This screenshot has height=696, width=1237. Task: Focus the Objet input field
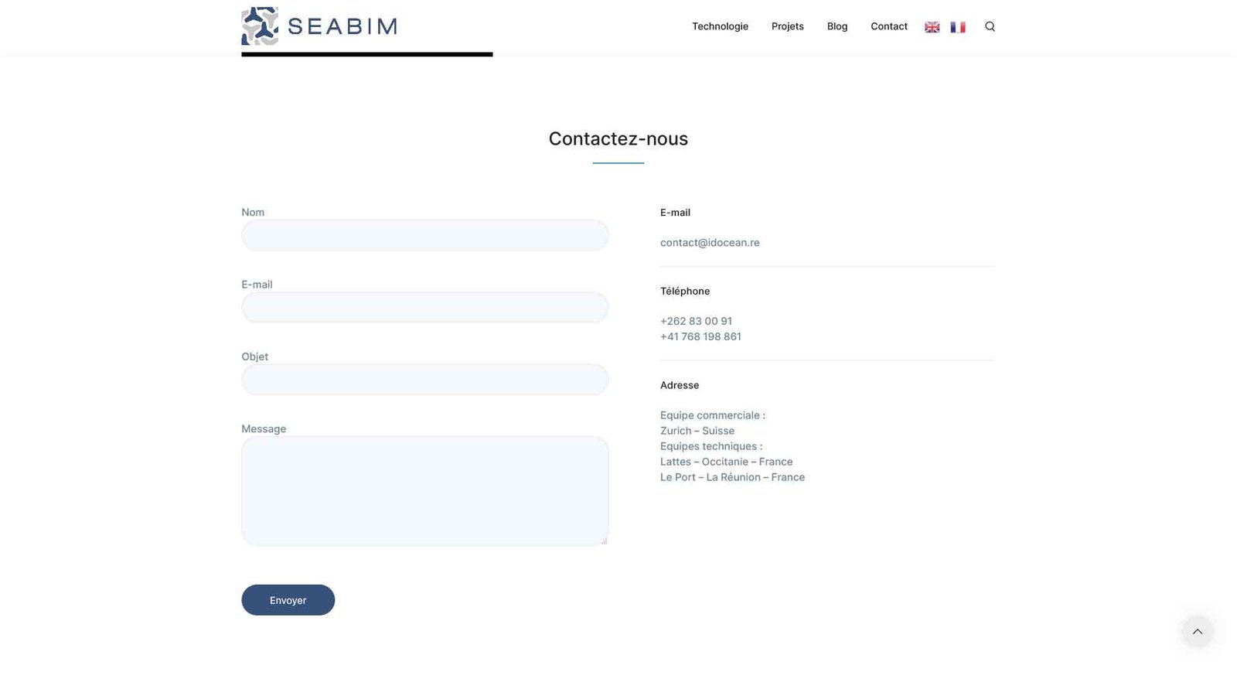coord(425,380)
